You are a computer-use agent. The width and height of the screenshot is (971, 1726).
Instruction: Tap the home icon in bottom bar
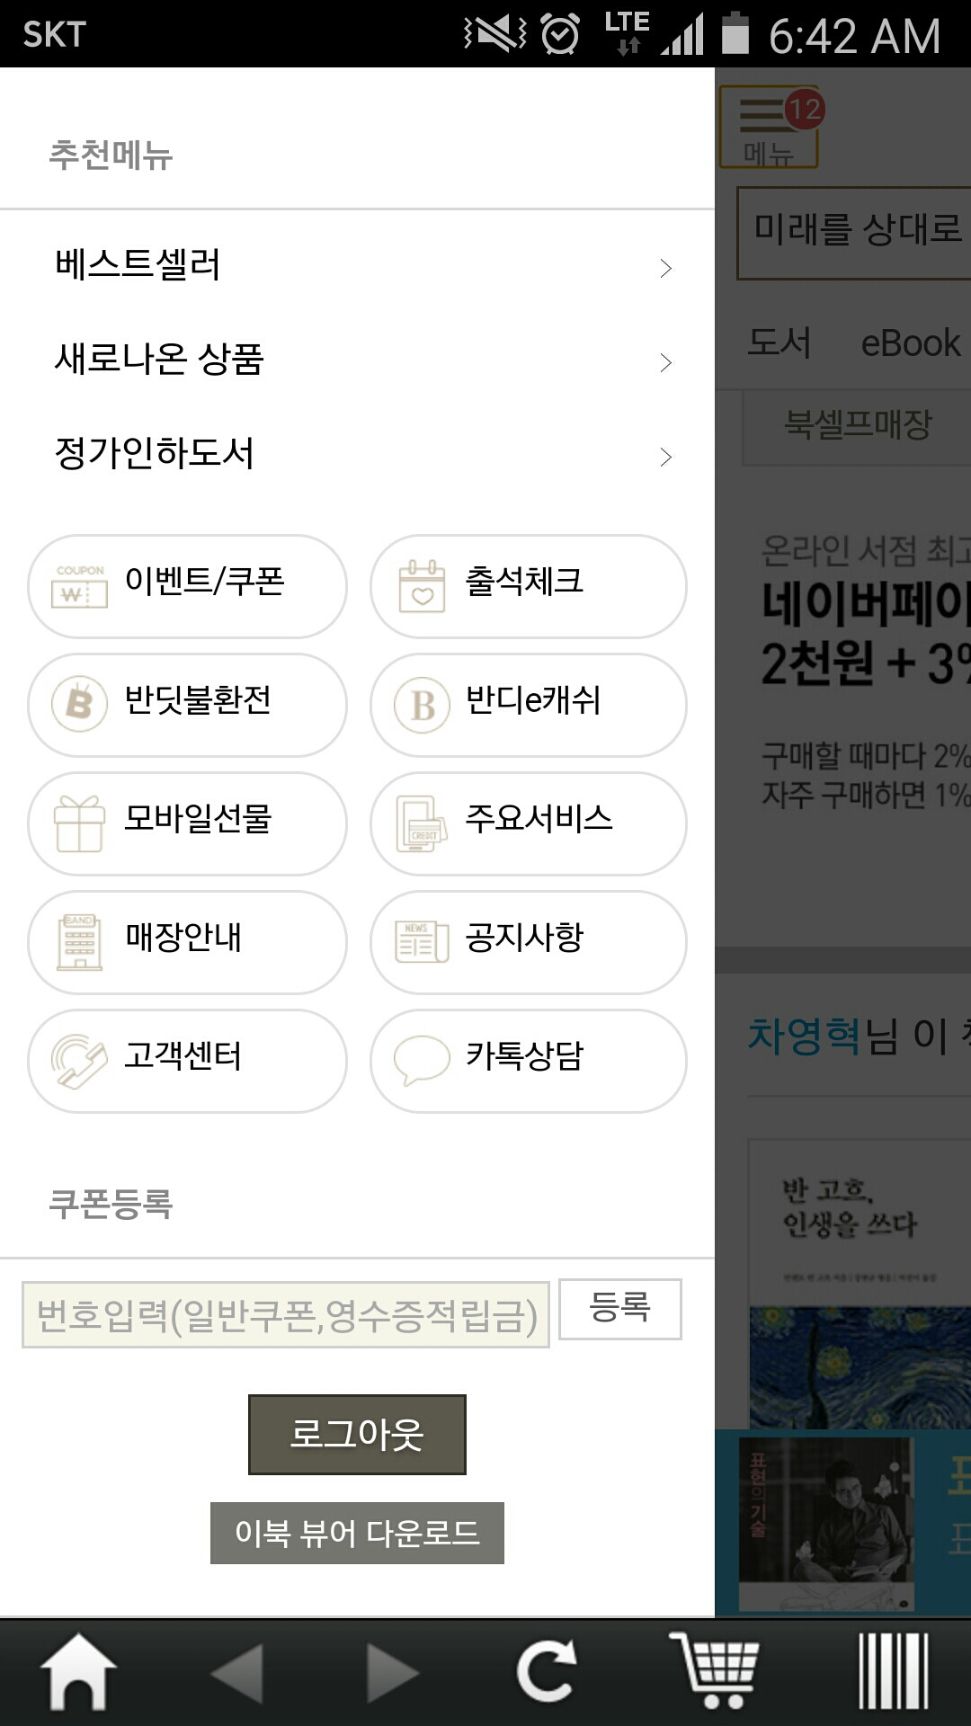coord(78,1672)
